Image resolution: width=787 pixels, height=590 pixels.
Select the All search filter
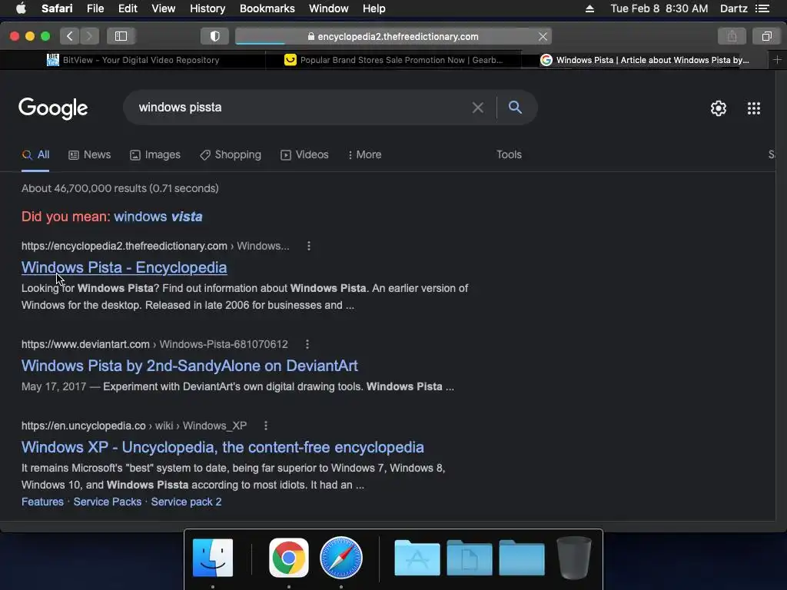[x=35, y=154]
